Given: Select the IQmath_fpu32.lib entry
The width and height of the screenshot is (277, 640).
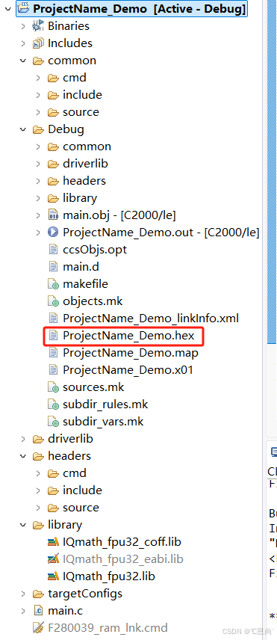Looking at the screenshot, I should (x=109, y=576).
